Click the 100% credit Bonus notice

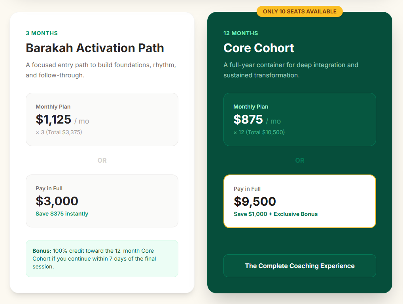click(102, 259)
